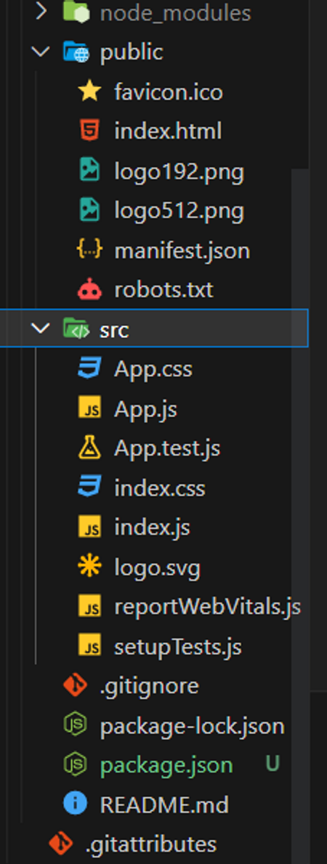Select the src folder label

click(x=115, y=329)
